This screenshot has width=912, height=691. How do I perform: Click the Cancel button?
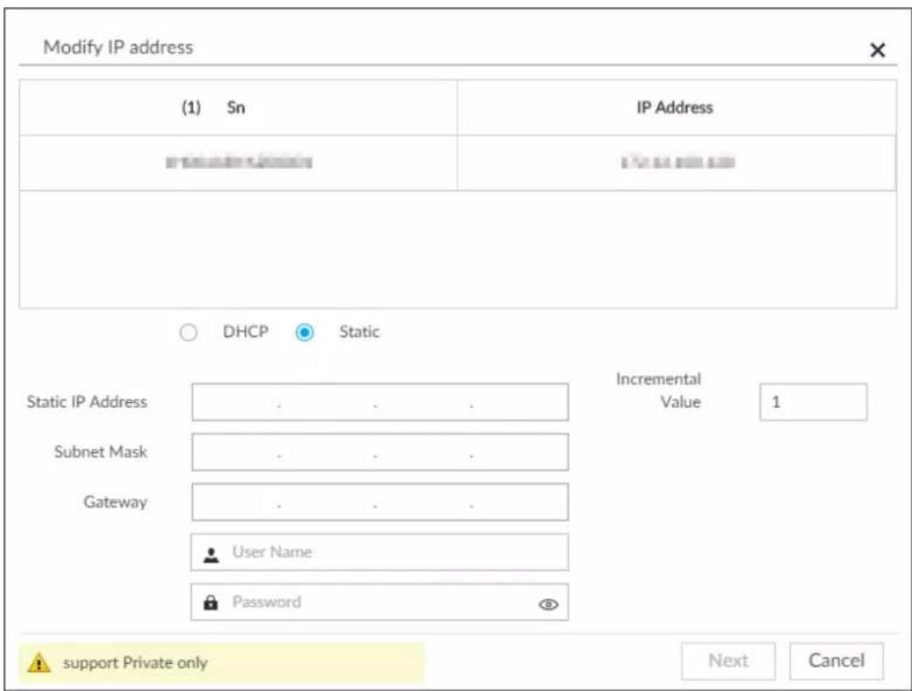point(836,660)
